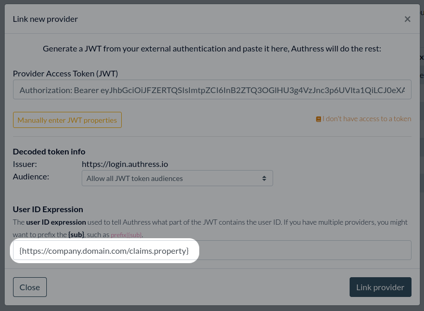Click the book icon beside token help link
This screenshot has width=424, height=311.
(x=319, y=119)
